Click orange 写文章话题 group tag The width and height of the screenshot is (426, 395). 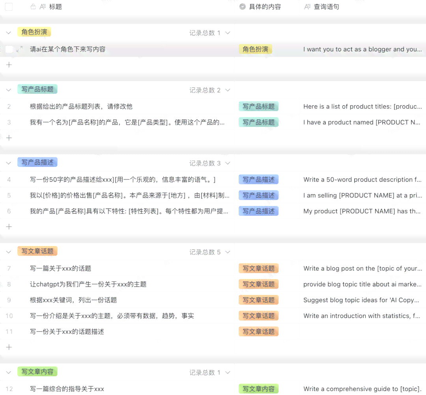[37, 251]
